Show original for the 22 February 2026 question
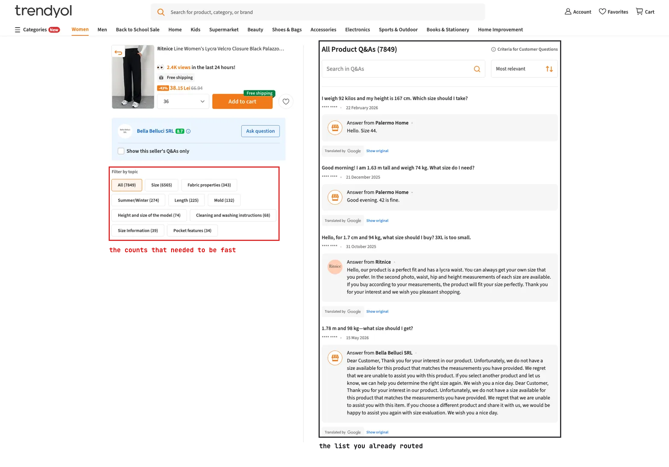 click(377, 151)
